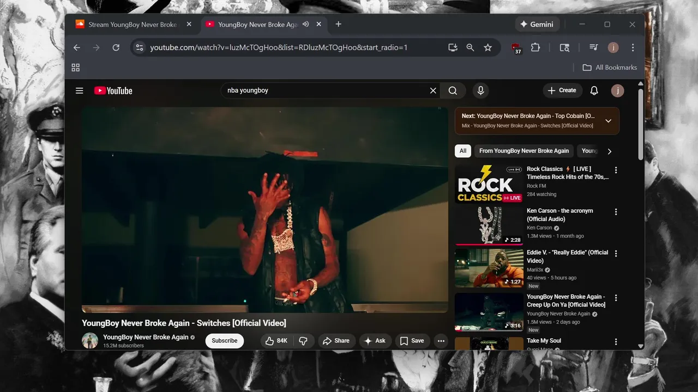Open media controls icon in toolbar
Image resolution: width=698 pixels, height=392 pixels.
pos(594,47)
